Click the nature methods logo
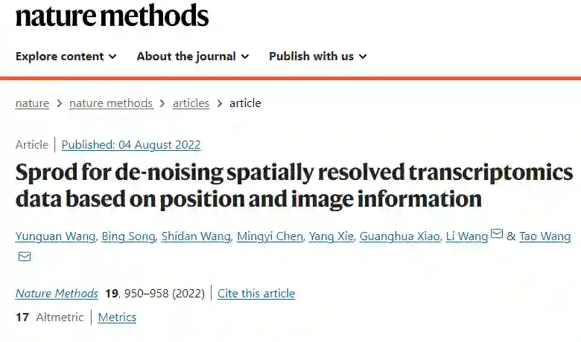 point(112,16)
